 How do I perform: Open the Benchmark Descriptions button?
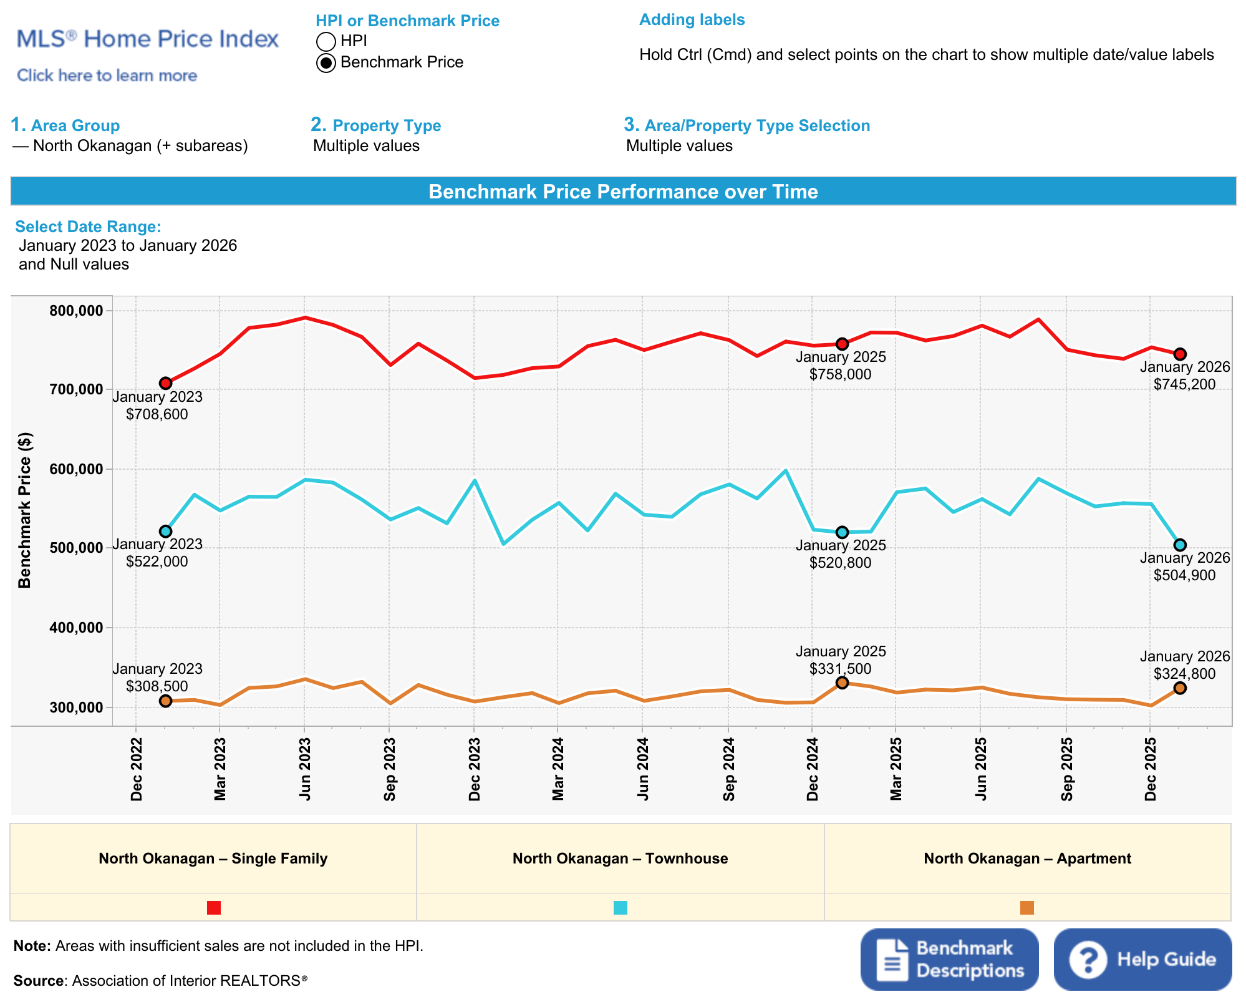pyautogui.click(x=949, y=959)
